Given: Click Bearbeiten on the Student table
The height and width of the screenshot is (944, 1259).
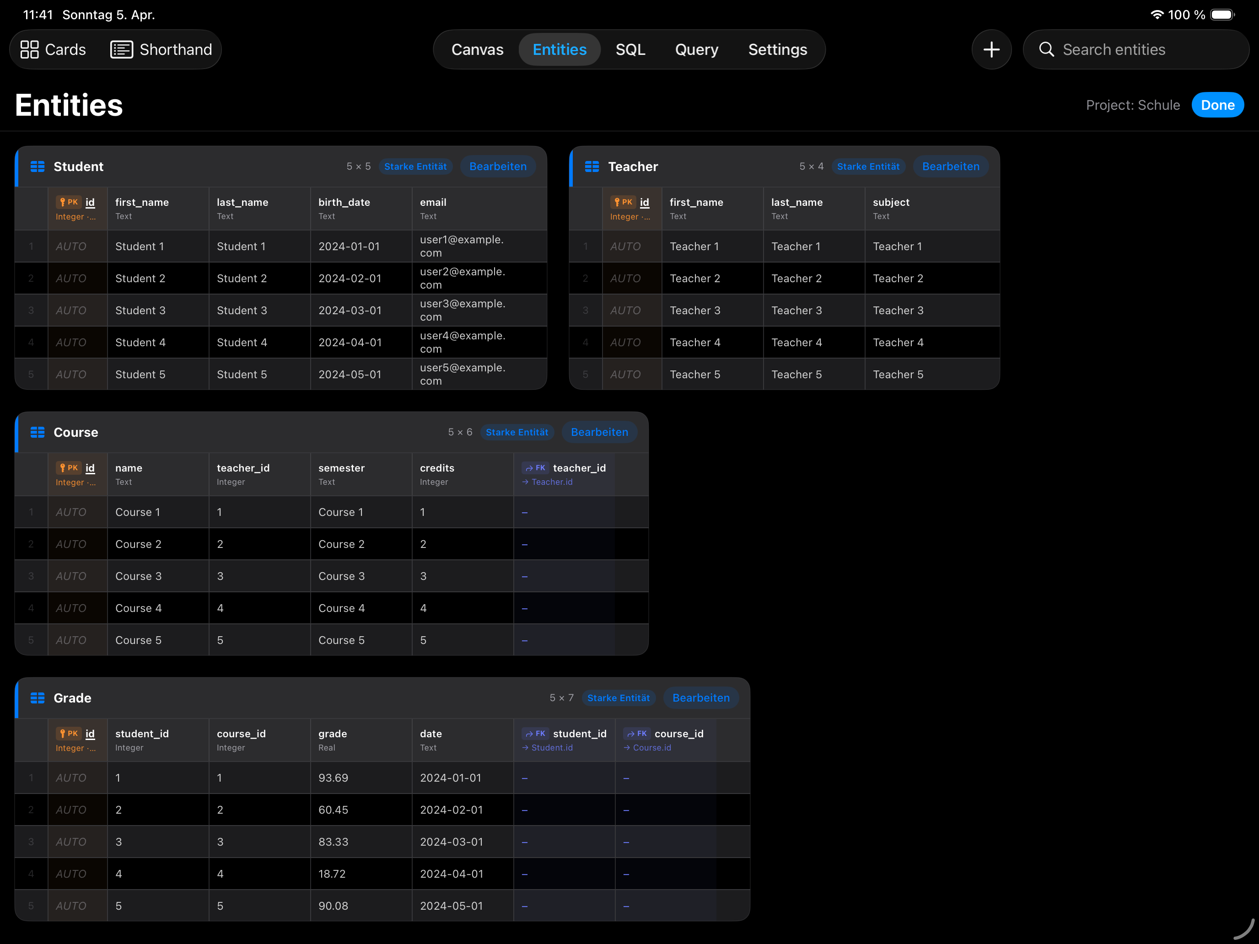Looking at the screenshot, I should click(x=497, y=167).
